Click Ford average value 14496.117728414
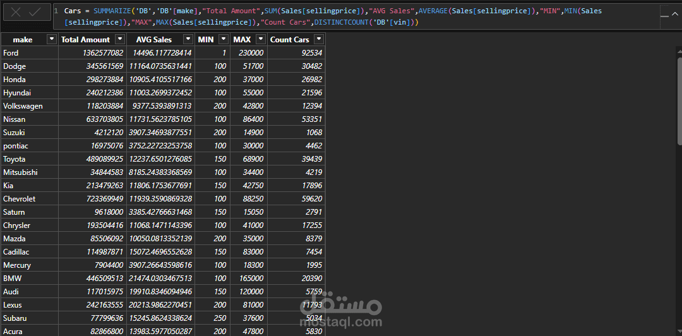Image resolution: width=682 pixels, height=336 pixels. (160, 53)
